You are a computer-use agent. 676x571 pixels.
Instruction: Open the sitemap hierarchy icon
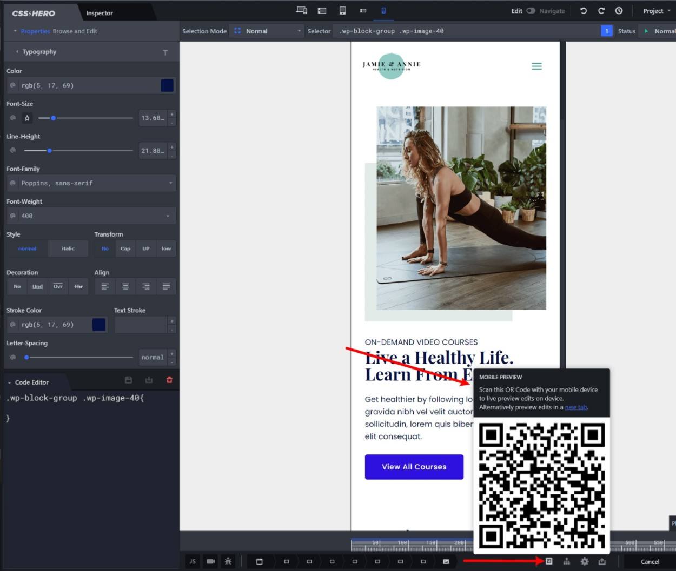click(x=567, y=561)
